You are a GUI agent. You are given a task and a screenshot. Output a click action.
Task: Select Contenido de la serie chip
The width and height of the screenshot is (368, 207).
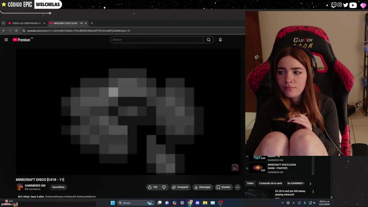click(270, 183)
